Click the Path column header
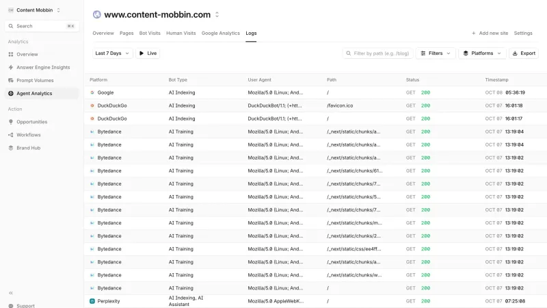The width and height of the screenshot is (547, 308). point(332,79)
